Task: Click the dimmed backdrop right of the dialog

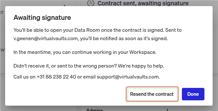Action: pyautogui.click(x=215, y=55)
